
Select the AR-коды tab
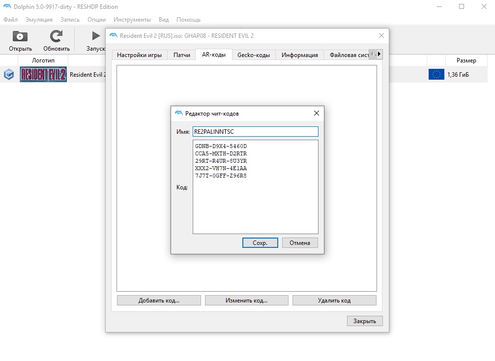(x=214, y=54)
